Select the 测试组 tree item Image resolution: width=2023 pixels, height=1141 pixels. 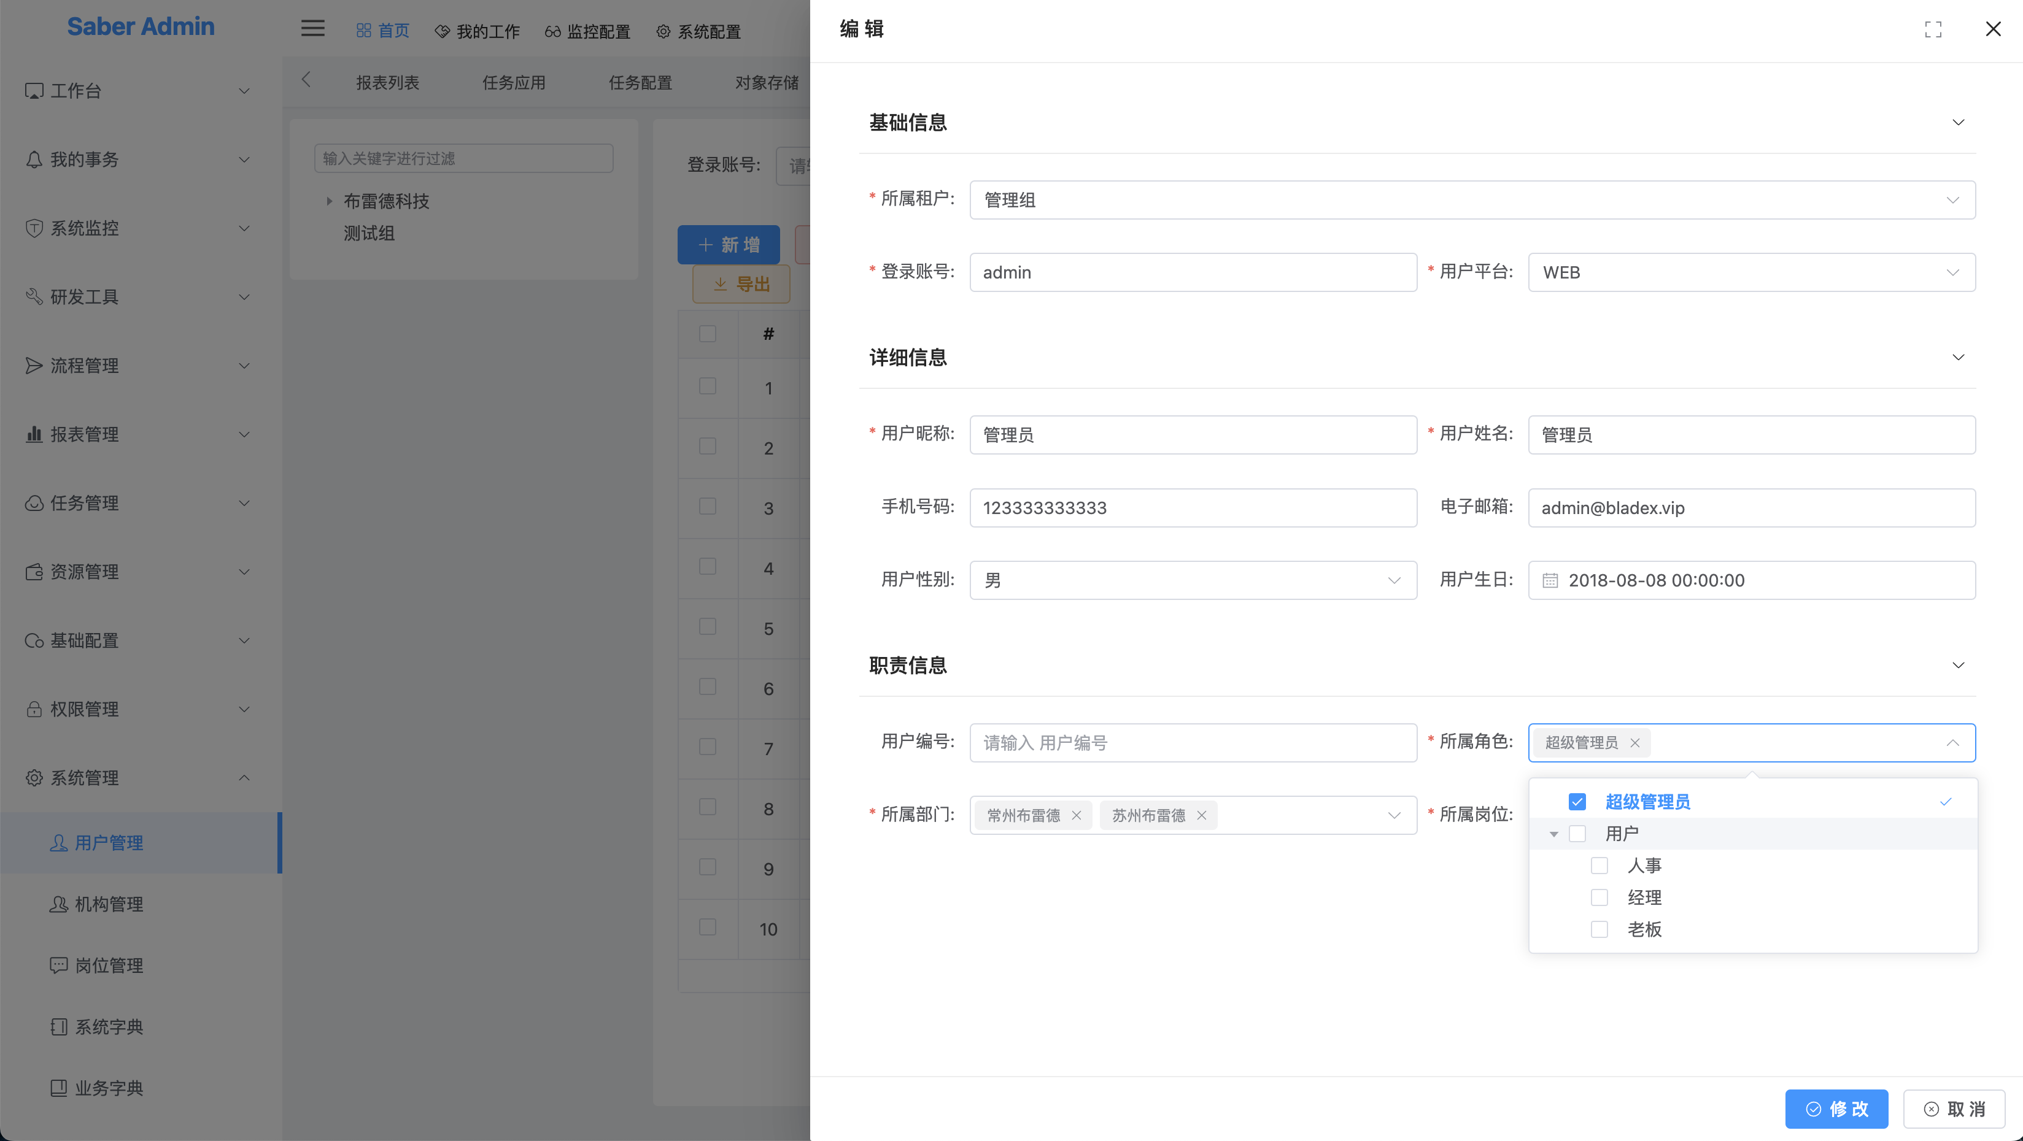[368, 233]
